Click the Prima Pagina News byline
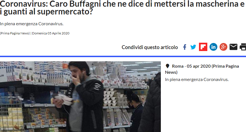The height and width of the screenshot is (132, 246). (x=15, y=33)
